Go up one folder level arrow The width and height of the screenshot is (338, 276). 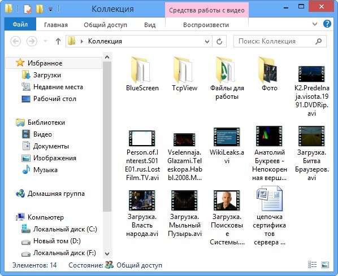point(58,41)
